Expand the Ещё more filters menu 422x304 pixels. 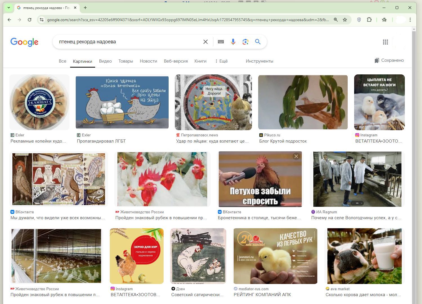221,61
